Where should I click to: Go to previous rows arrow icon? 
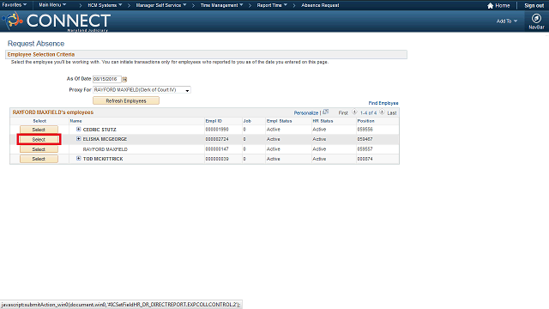point(354,112)
